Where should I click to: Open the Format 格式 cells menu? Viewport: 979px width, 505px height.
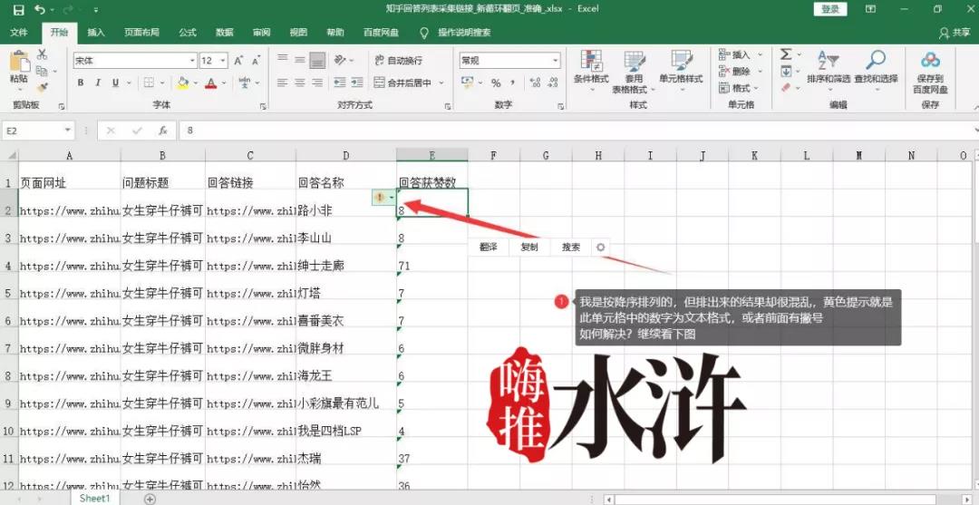coord(741,88)
